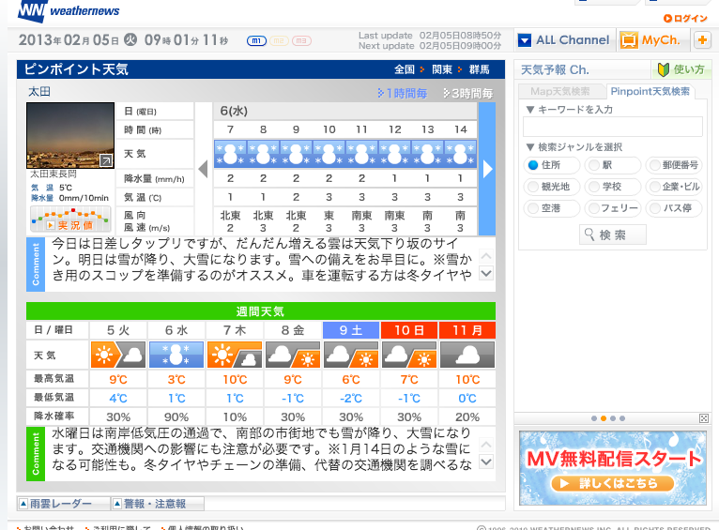Select the フェリー radio button
The width and height of the screenshot is (719, 530).
(x=594, y=208)
